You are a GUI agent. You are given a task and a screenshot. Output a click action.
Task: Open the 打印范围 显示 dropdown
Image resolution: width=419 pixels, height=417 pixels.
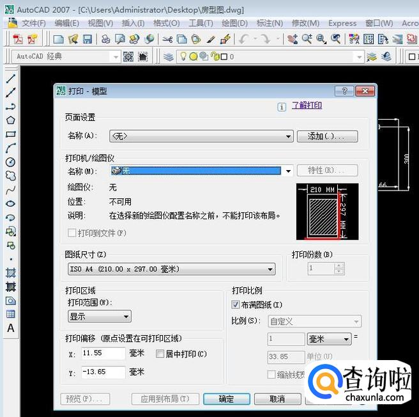click(100, 317)
